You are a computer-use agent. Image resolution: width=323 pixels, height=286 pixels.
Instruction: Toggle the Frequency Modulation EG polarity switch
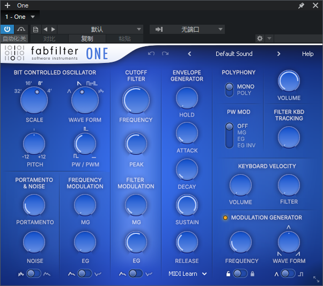(85, 274)
